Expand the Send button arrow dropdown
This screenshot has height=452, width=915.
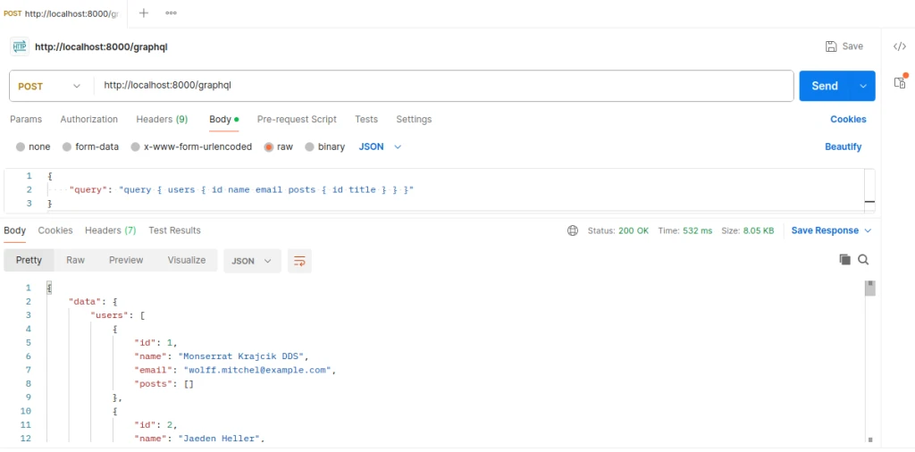point(863,87)
